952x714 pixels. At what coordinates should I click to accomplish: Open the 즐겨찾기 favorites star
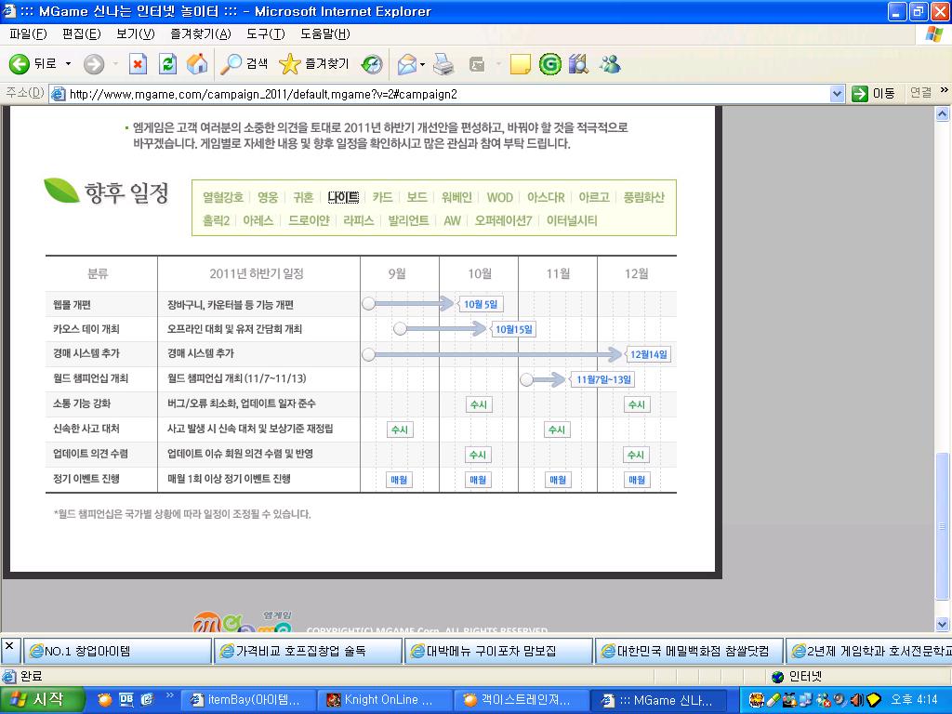click(x=314, y=64)
